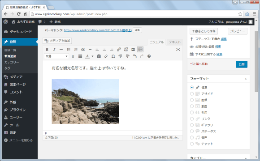Open the paragraph format dropdown
The image size is (260, 161).
pos(56,56)
